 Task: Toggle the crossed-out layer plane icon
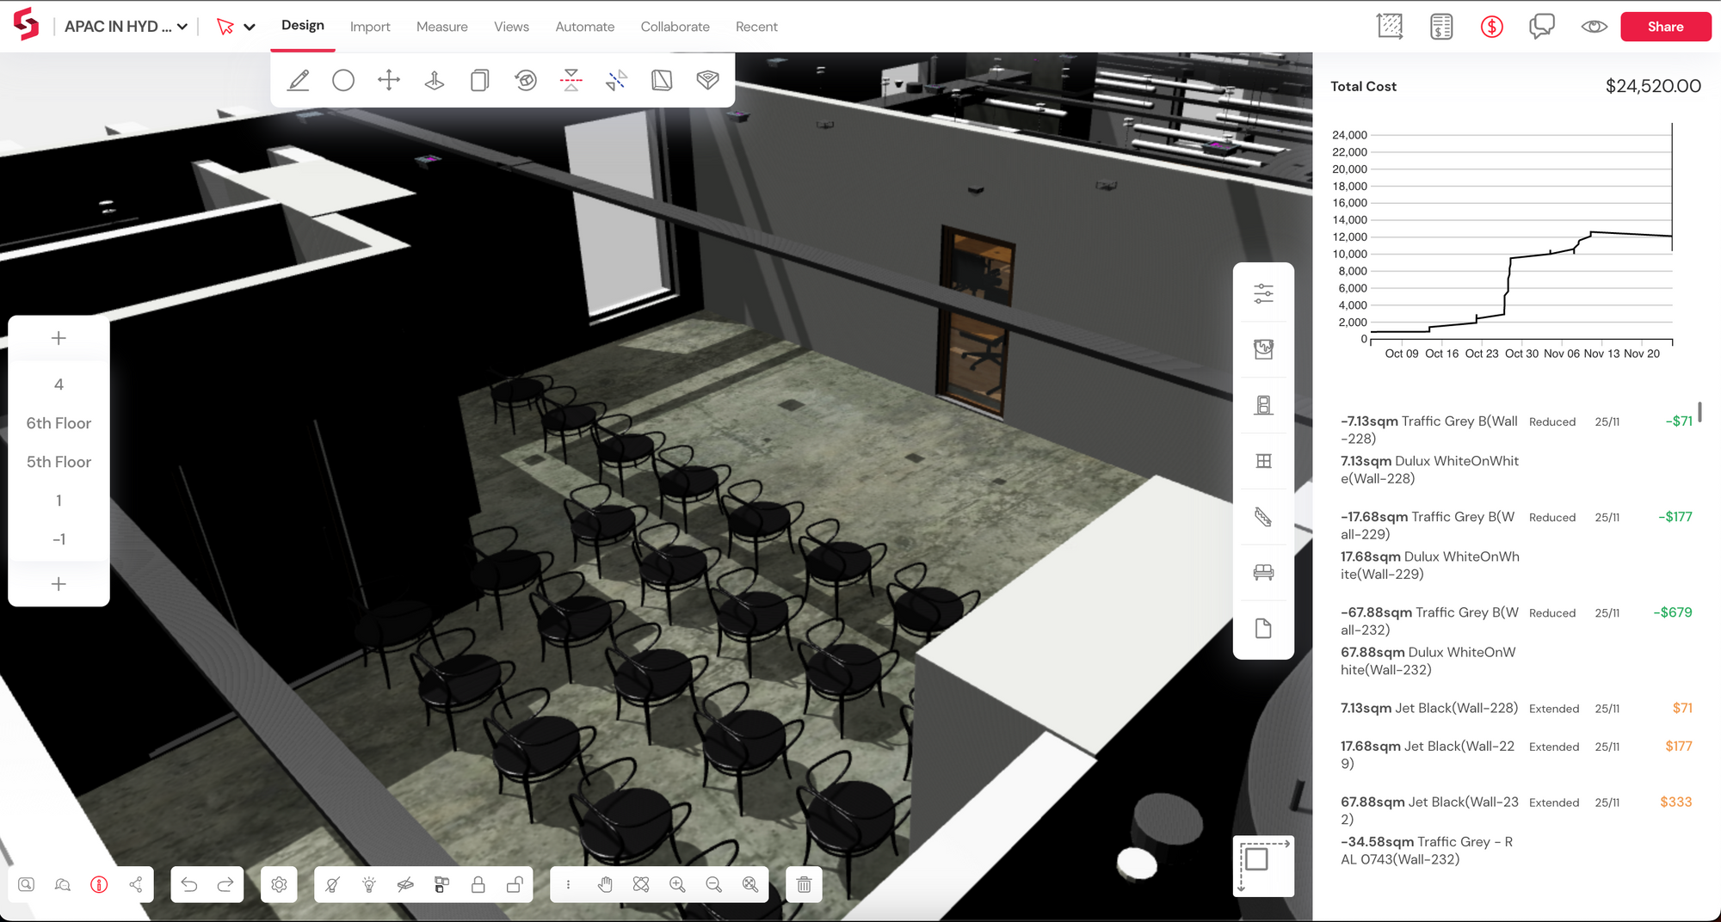405,884
